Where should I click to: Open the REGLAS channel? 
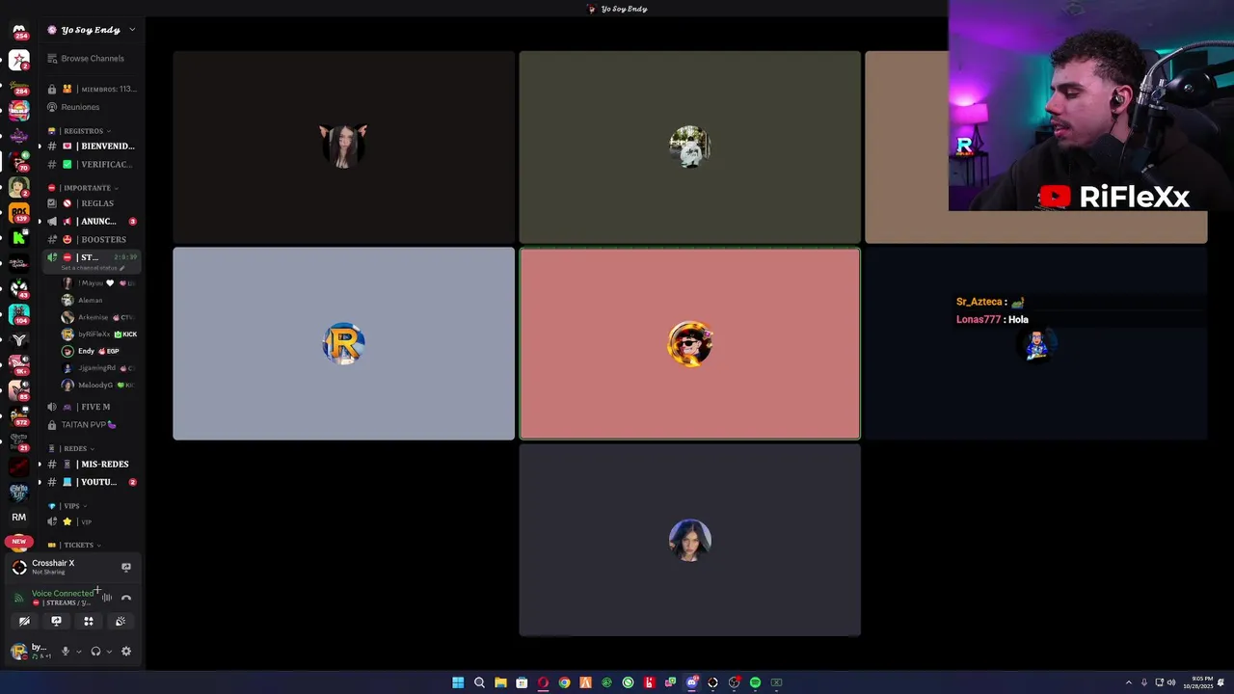92,203
